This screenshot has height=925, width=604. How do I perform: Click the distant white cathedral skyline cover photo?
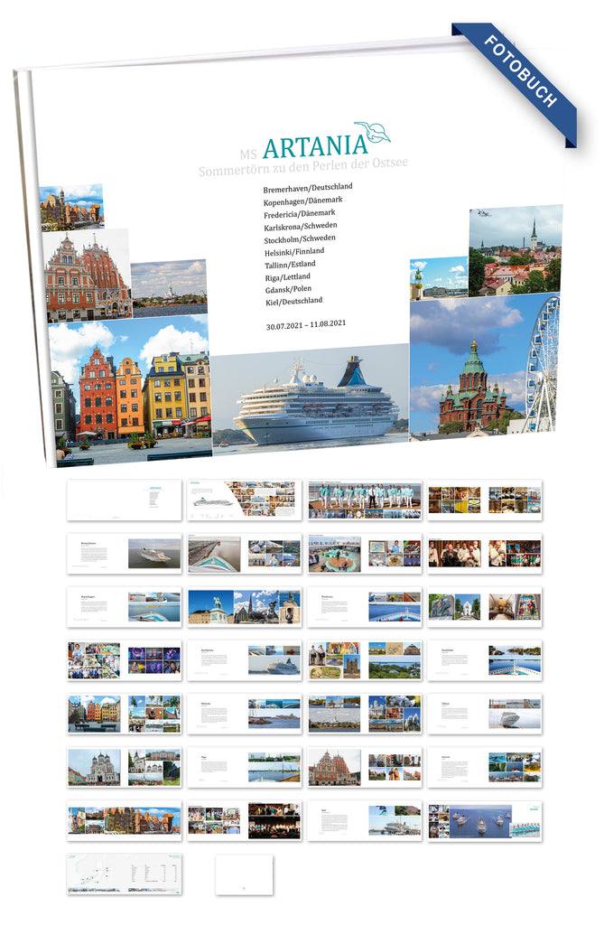click(170, 288)
